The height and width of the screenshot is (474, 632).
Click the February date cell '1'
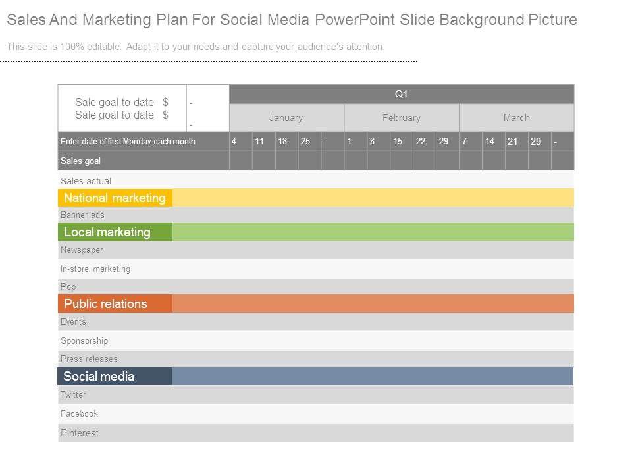click(x=355, y=142)
